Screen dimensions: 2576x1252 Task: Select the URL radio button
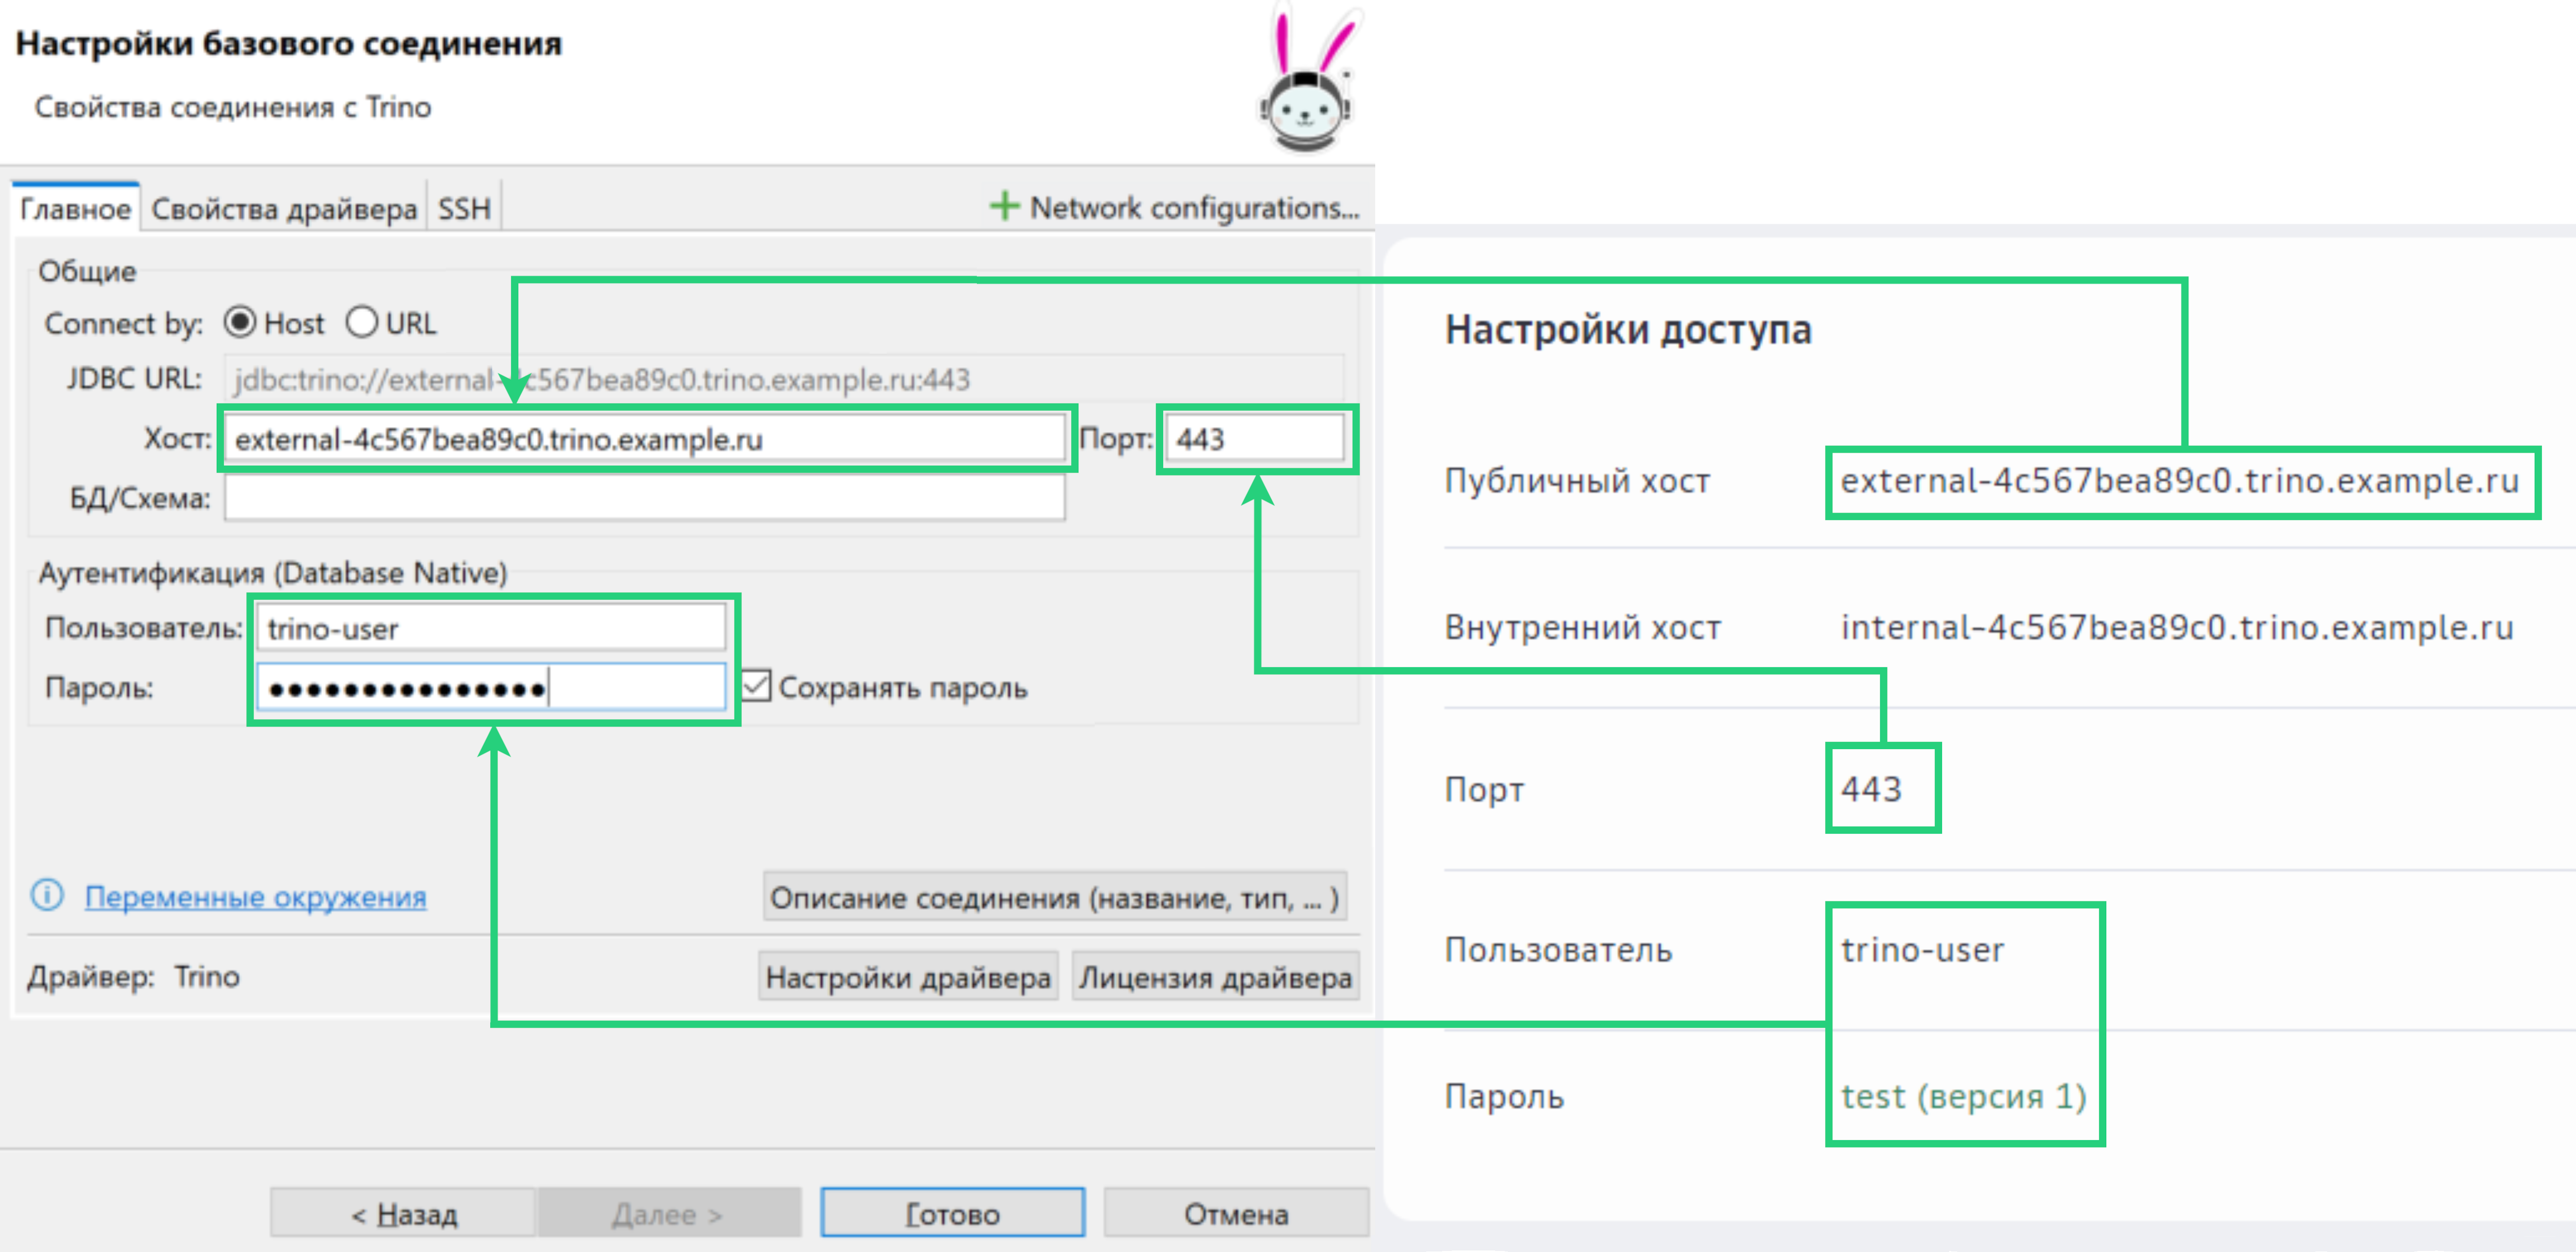[x=361, y=322]
